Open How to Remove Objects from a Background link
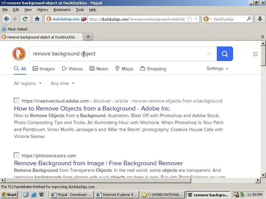The height and width of the screenshot is (199, 266). tap(92, 108)
